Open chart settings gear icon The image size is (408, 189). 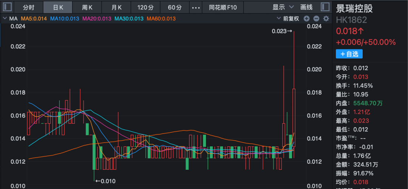pos(326,18)
